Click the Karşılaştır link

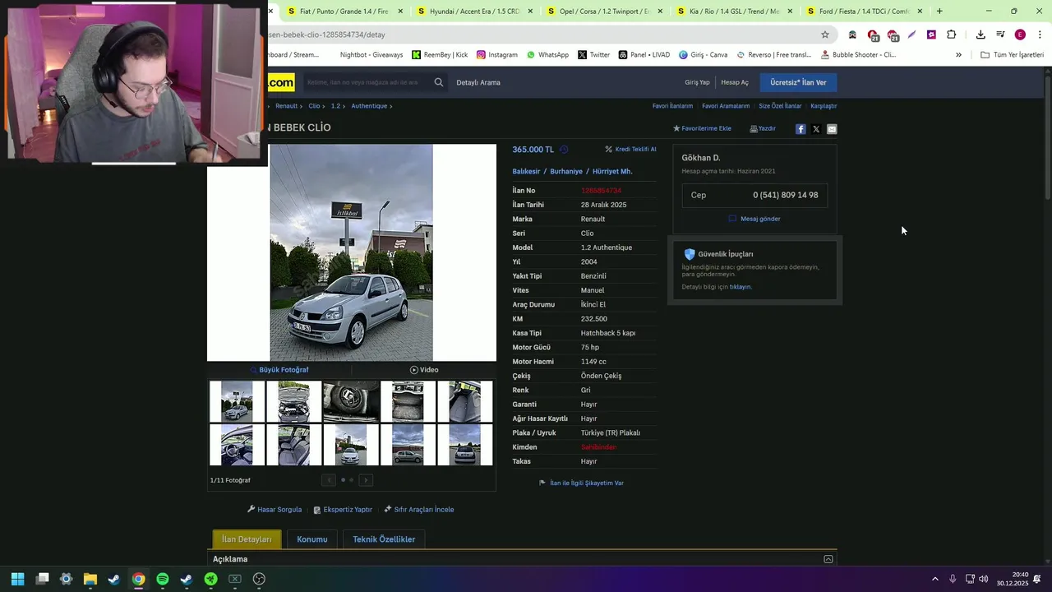(x=824, y=106)
